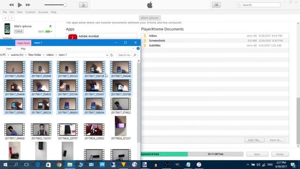The height and width of the screenshot is (169, 300).
Task: Select video 20170624_220707
Action: coord(67,131)
